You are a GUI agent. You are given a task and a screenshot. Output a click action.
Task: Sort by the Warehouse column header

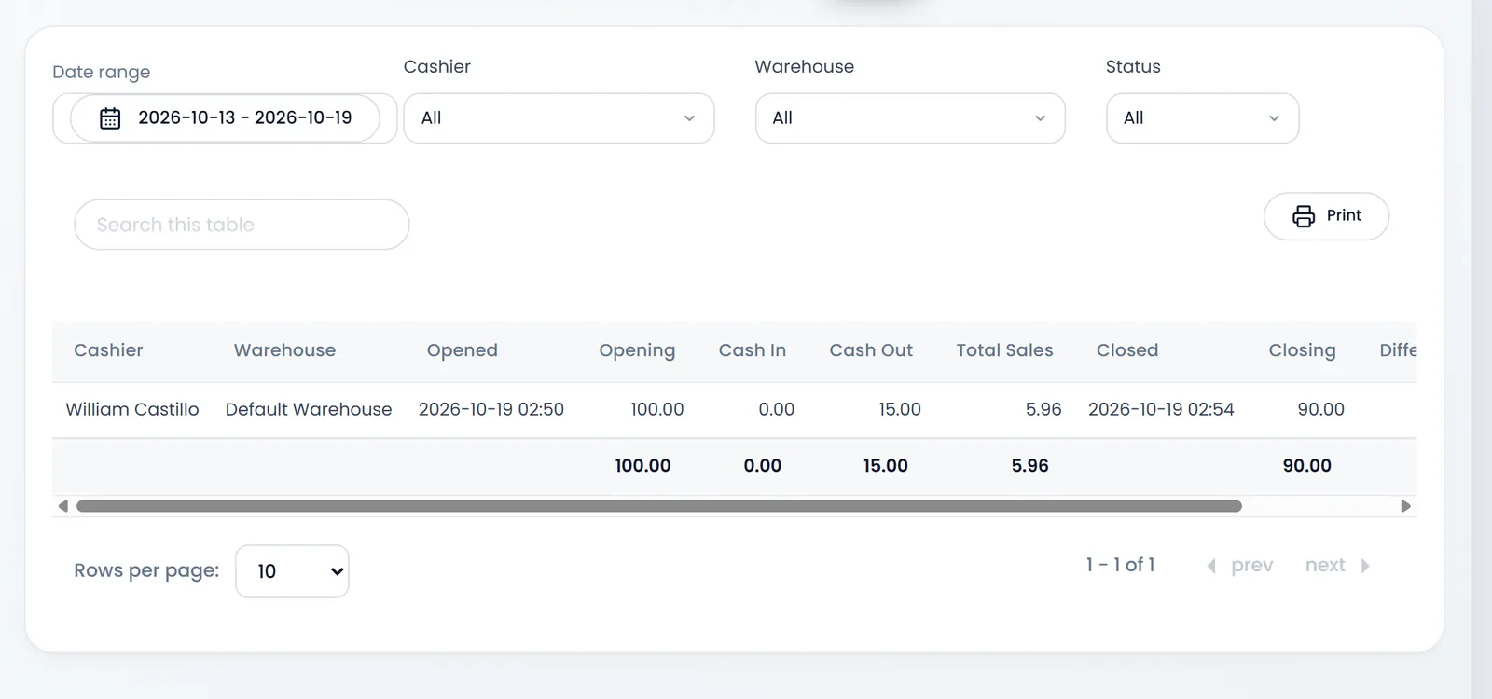tap(284, 350)
